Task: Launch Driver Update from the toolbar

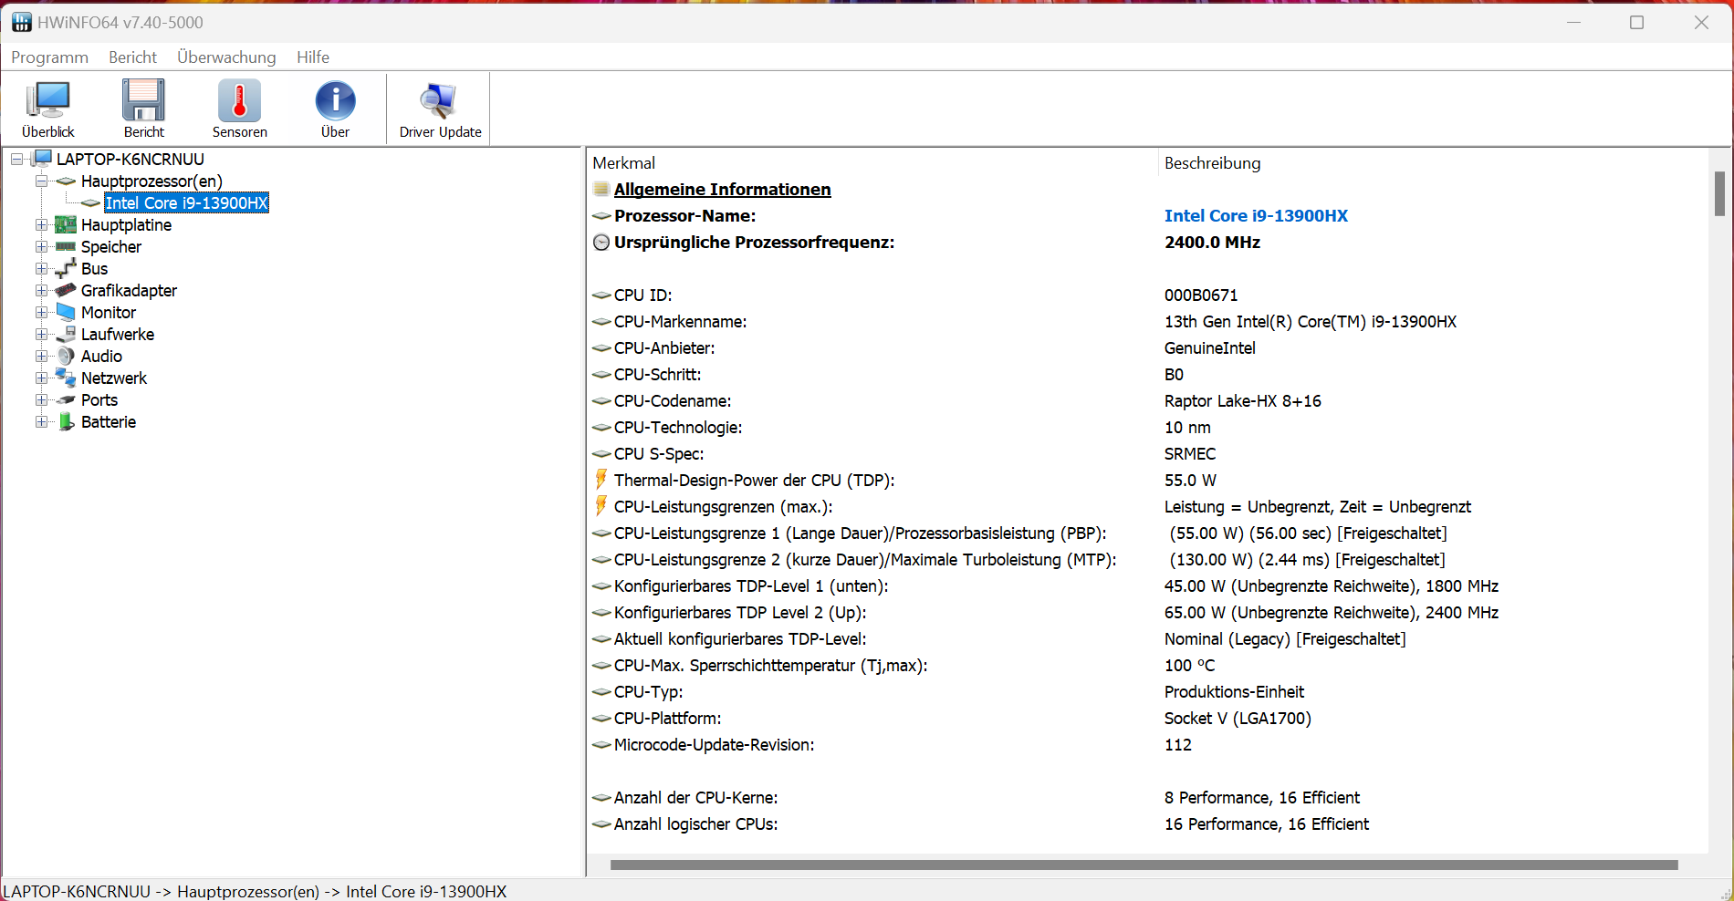Action: pyautogui.click(x=439, y=101)
